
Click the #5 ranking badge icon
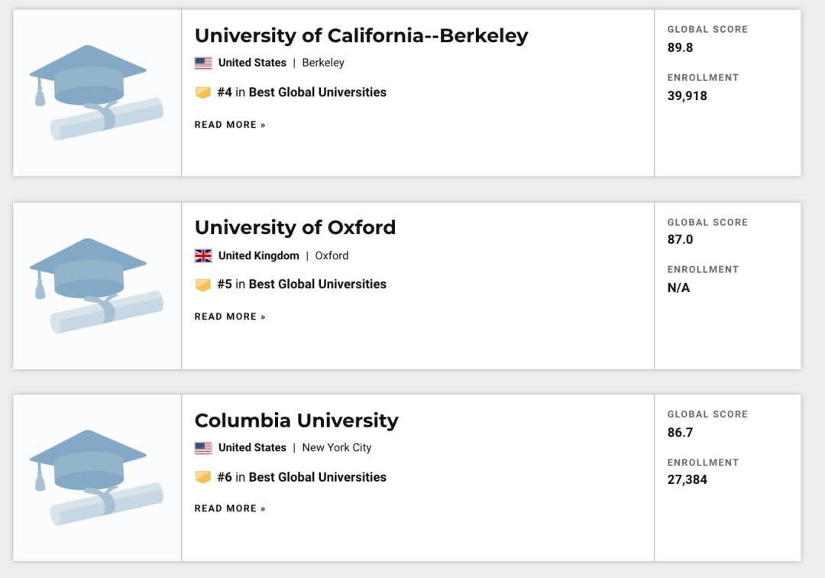pos(203,284)
